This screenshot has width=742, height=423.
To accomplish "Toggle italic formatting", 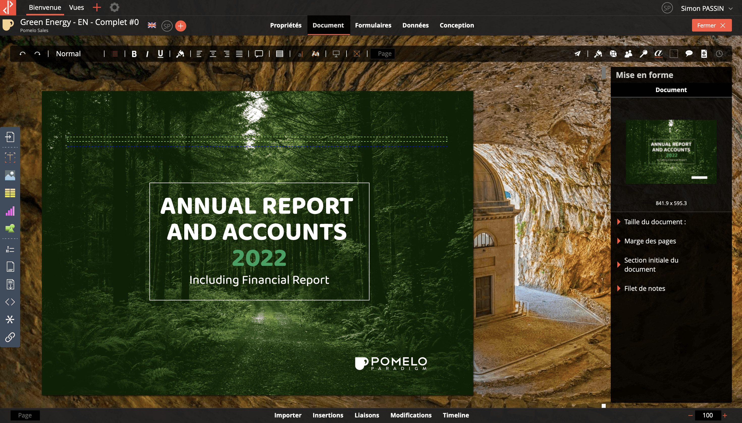I will 147,54.
